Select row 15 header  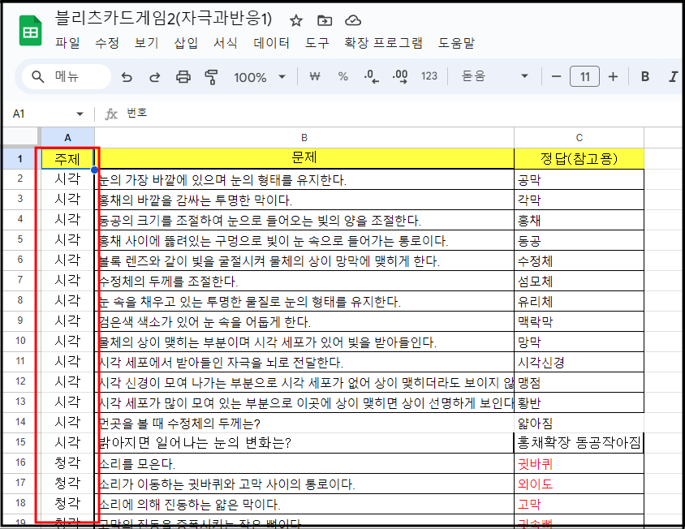point(20,442)
